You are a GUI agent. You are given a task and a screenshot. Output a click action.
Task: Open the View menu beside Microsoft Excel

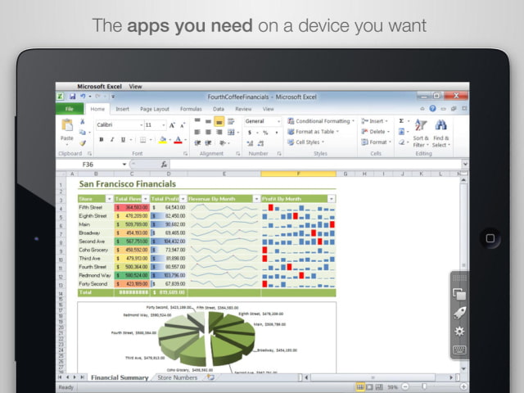(x=135, y=87)
